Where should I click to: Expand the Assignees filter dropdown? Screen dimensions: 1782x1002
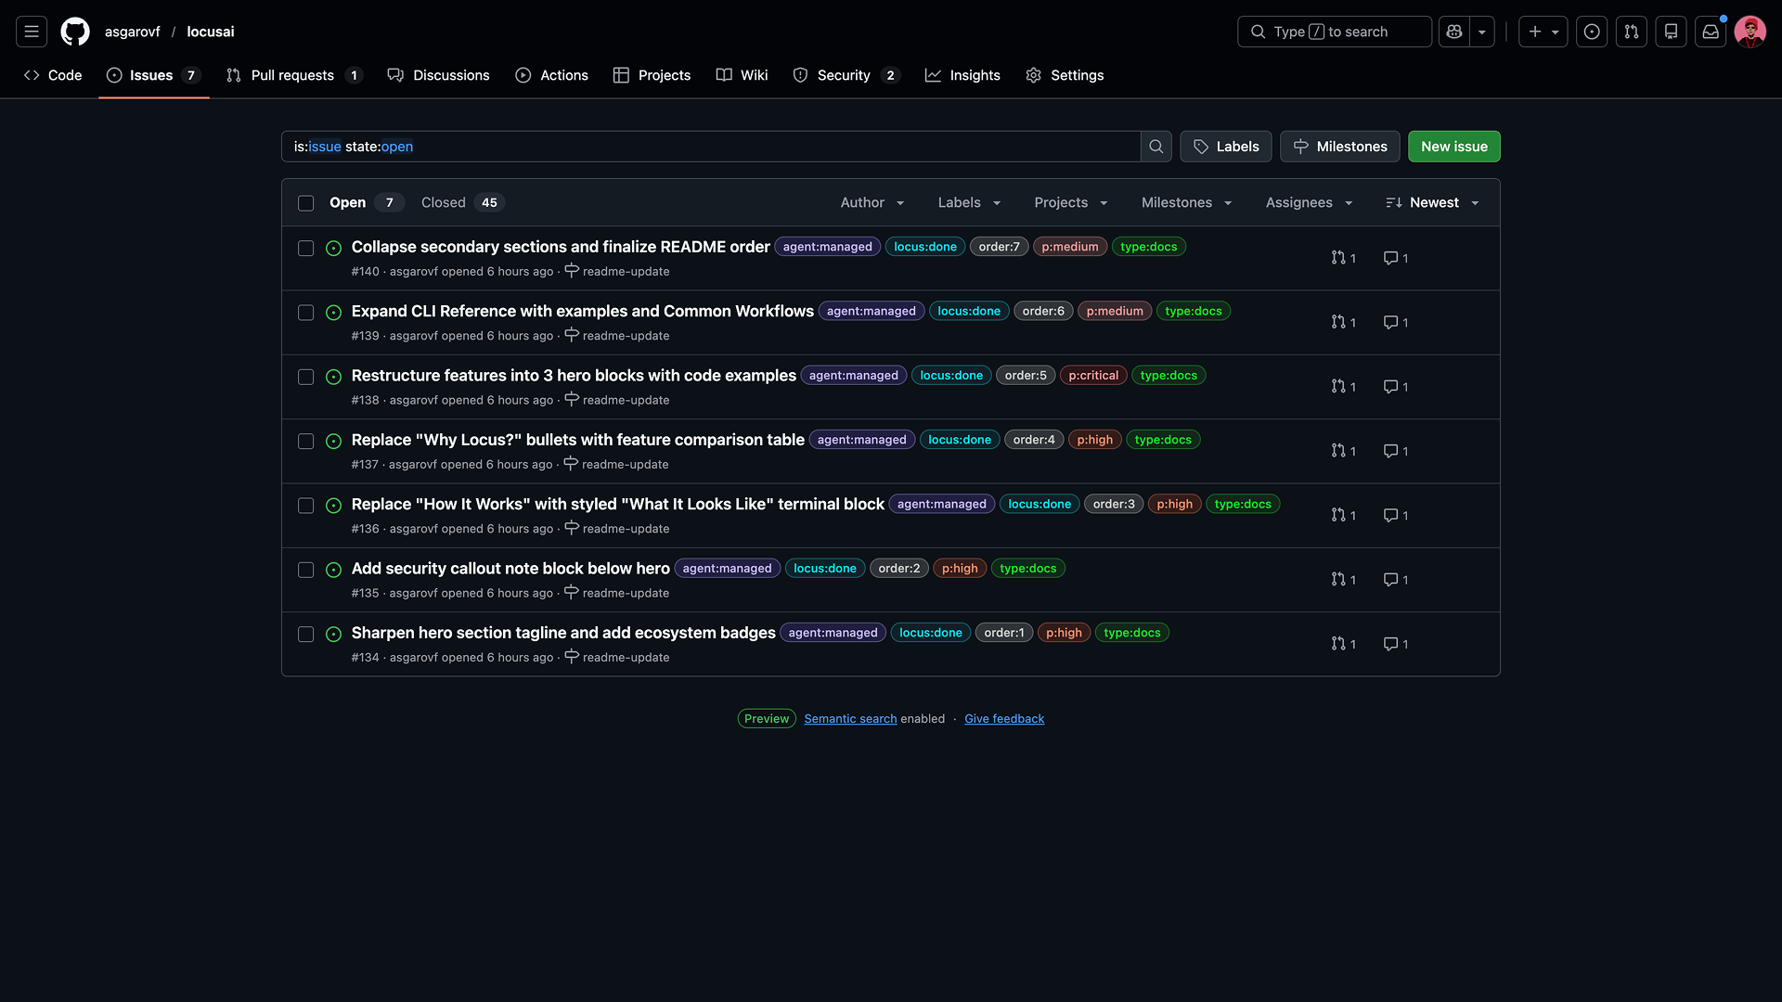click(x=1309, y=203)
